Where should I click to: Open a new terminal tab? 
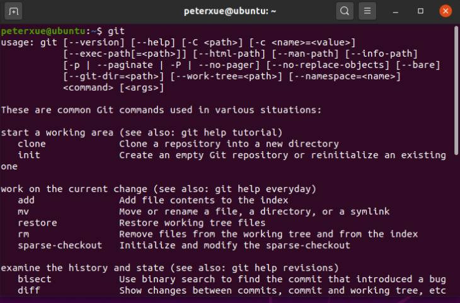click(13, 11)
